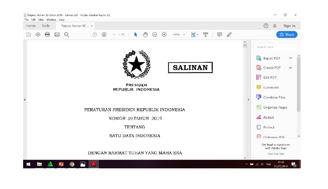Viewport: 328px width, 189px height.
Task: Close the Perpres Nomor 39 tab
Action: pyautogui.click(x=91, y=26)
